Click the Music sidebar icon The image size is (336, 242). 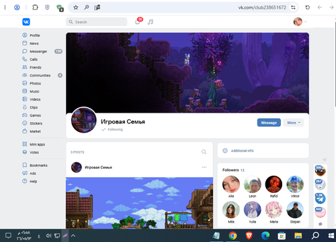[25, 91]
